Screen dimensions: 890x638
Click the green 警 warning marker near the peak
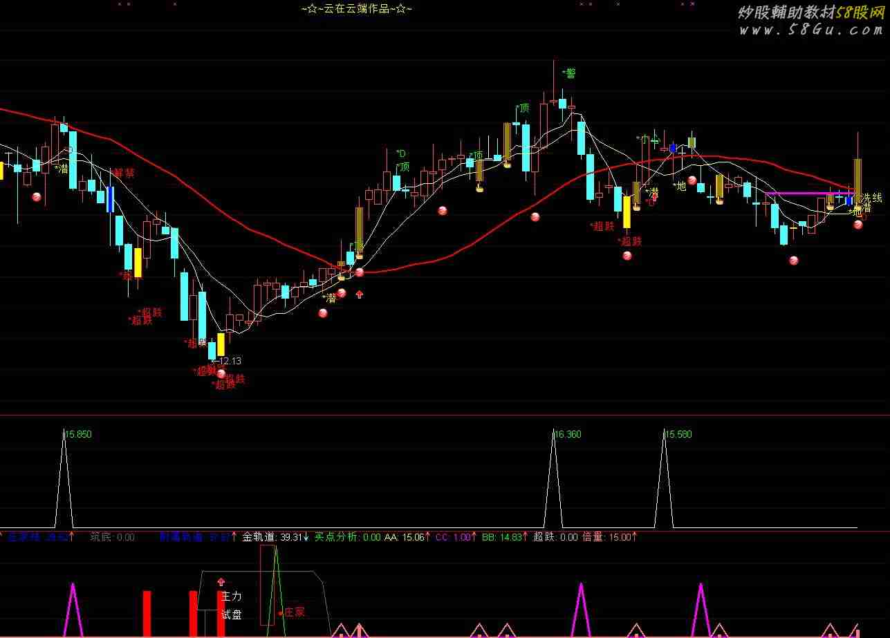tap(569, 73)
